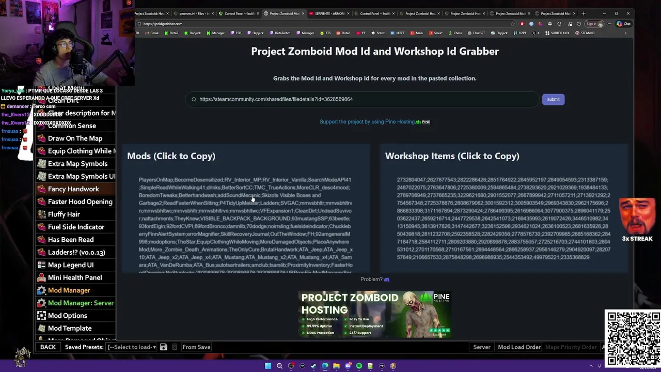
Task: Click the Mini Health Panel mod icon
Action: pyautogui.click(x=41, y=277)
